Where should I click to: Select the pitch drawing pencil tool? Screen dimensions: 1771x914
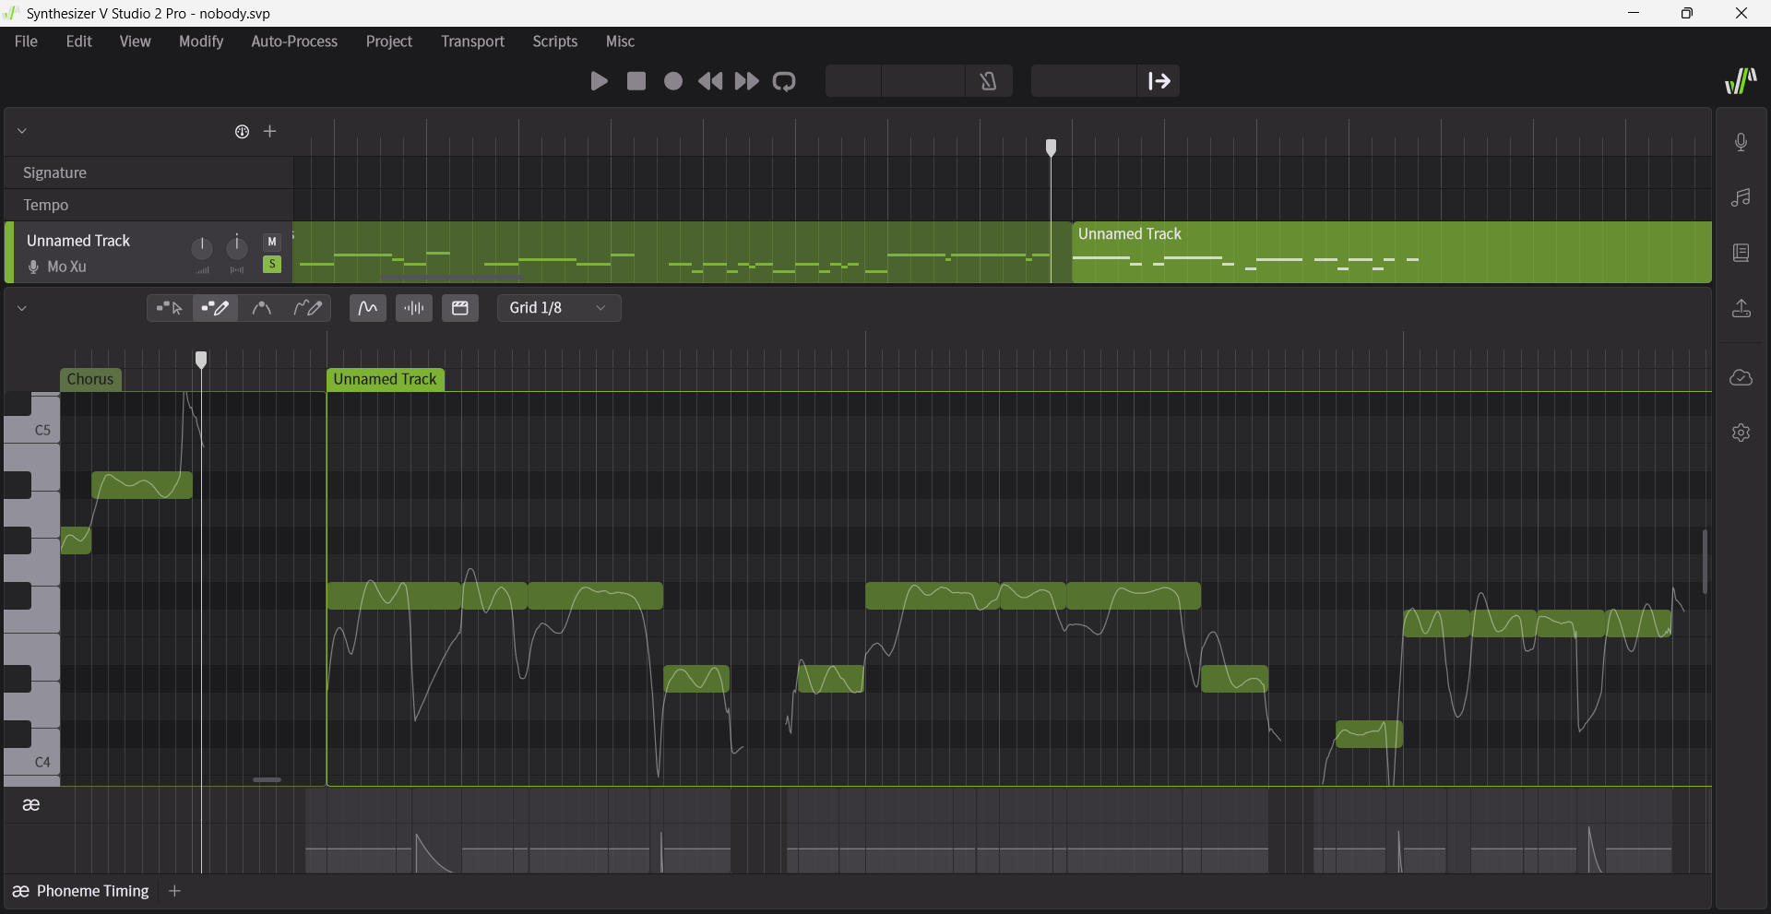[308, 308]
